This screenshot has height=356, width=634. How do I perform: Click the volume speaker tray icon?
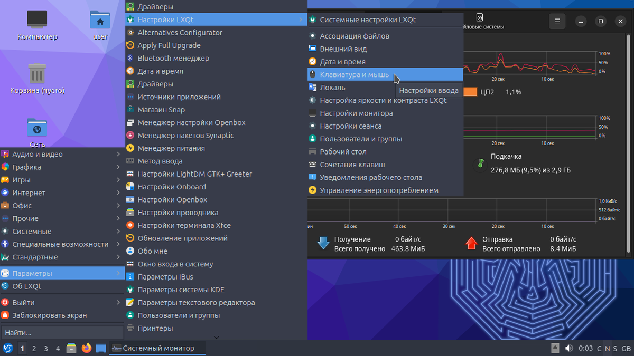(568, 348)
